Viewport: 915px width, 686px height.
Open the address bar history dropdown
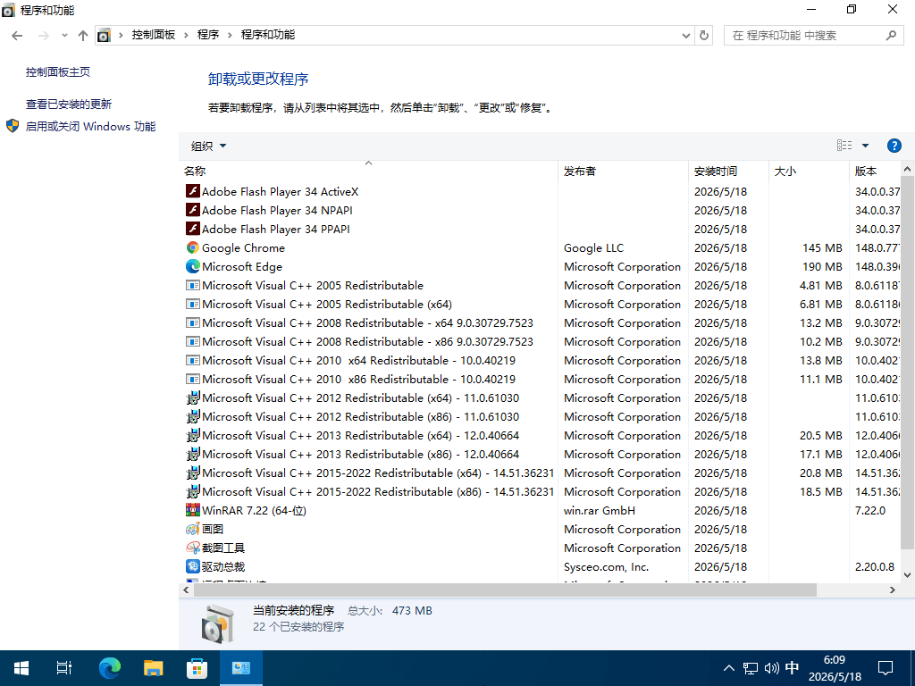686,36
